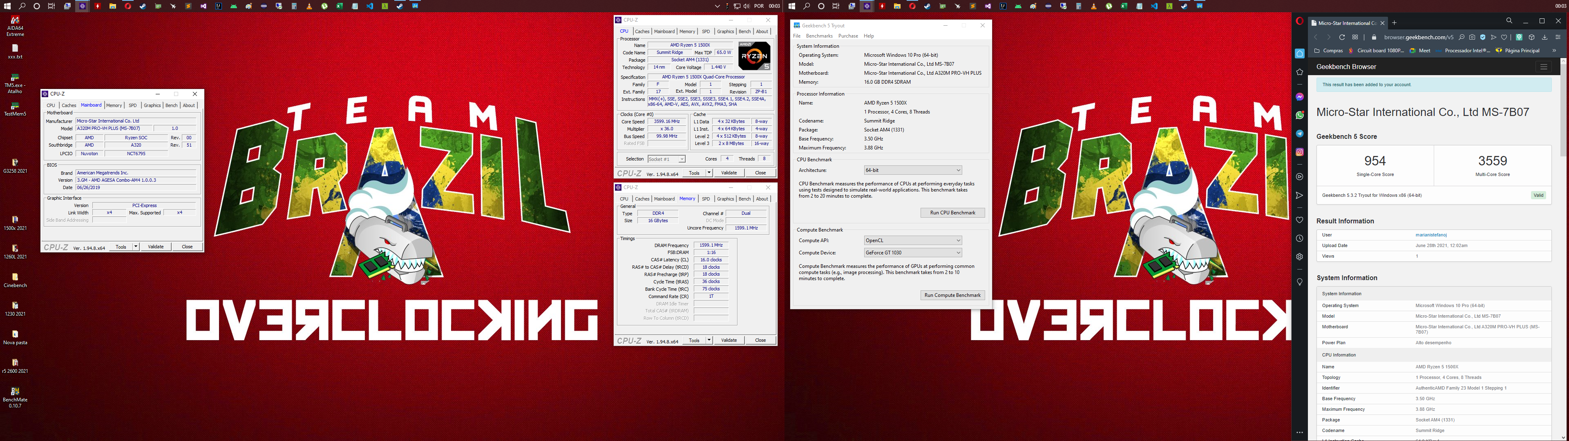Open the Architecture 64-bit dropdown
1569x441 pixels.
tap(912, 170)
